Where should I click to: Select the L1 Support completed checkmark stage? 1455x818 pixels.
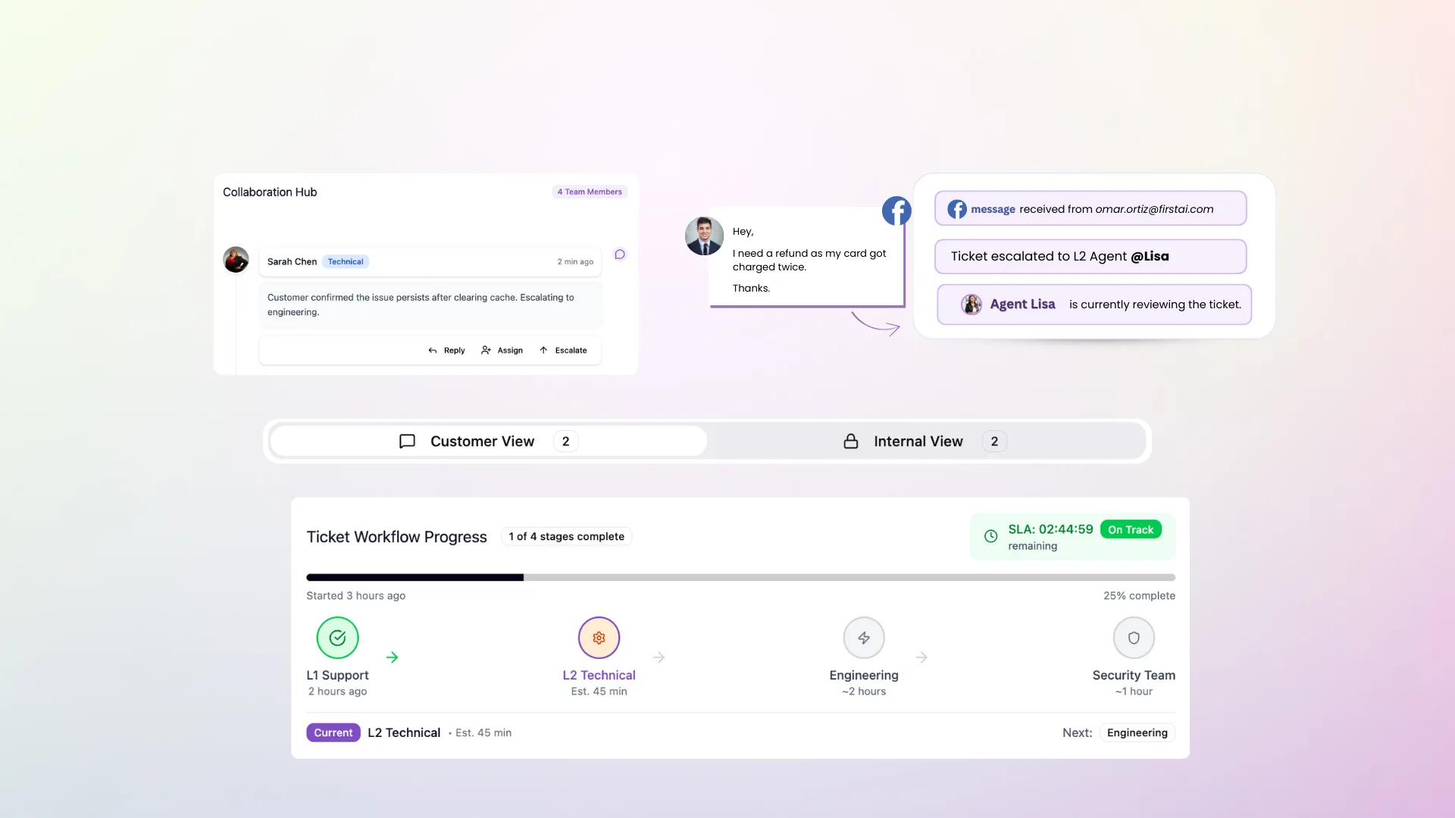(x=337, y=638)
